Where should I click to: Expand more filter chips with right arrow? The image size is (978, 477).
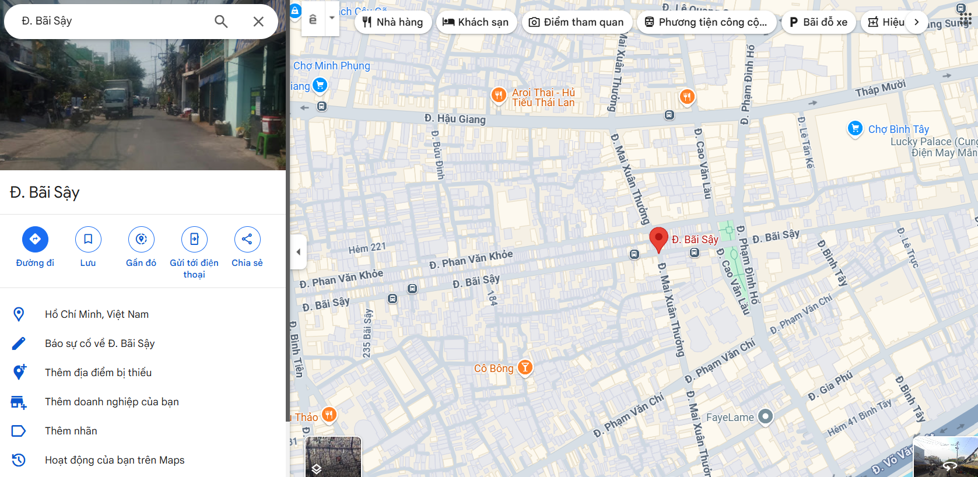click(917, 22)
